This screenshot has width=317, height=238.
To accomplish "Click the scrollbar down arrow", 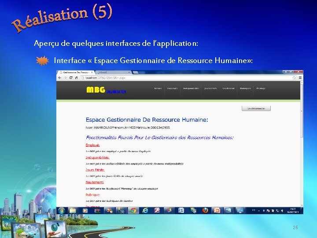I will pyautogui.click(x=302, y=205).
